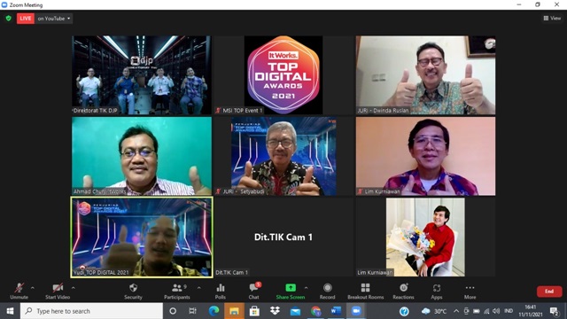This screenshot has width=567, height=319.
Task: Open Mail app from taskbar
Action: coord(295,311)
